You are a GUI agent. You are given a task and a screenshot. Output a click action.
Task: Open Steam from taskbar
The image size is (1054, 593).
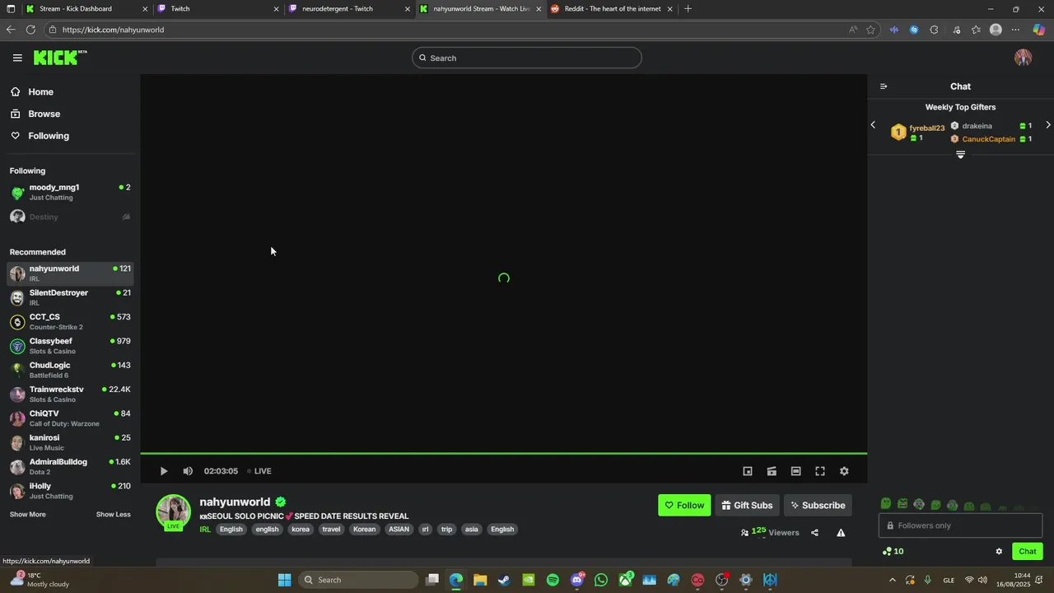[504, 580]
